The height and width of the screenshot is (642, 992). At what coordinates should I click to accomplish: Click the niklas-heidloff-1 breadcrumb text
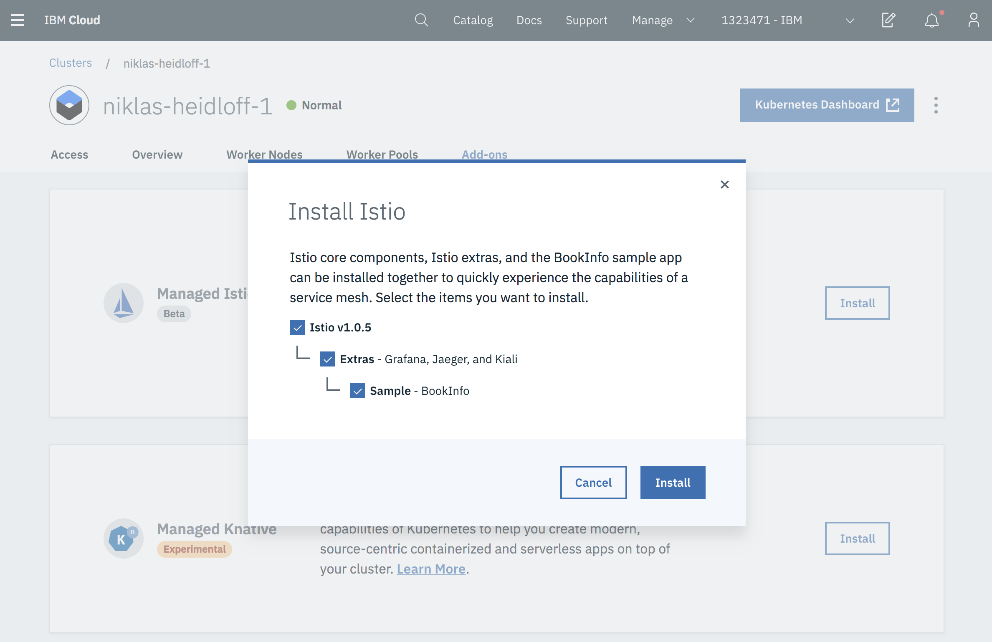tap(167, 63)
